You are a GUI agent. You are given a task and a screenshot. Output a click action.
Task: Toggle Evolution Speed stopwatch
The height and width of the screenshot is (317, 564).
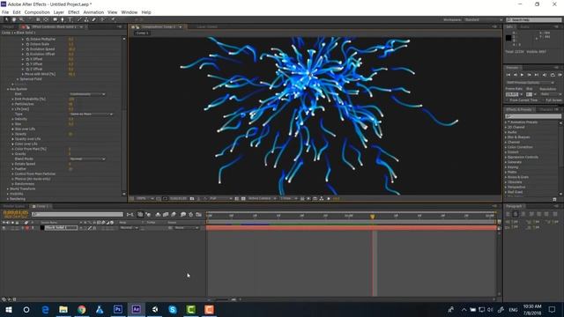point(27,49)
